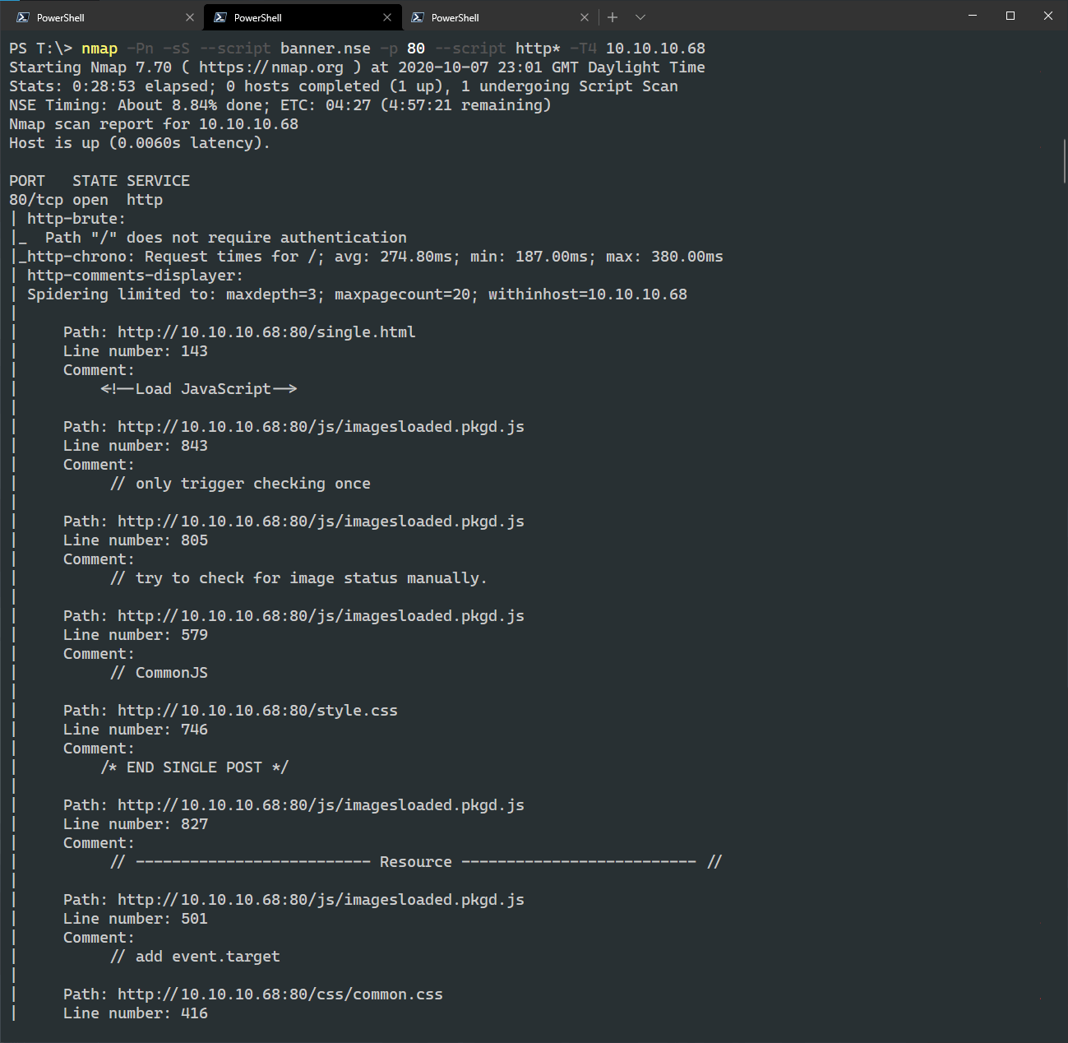Click the 'http-brute:' script heading
The width and height of the screenshot is (1068, 1043).
pos(76,219)
